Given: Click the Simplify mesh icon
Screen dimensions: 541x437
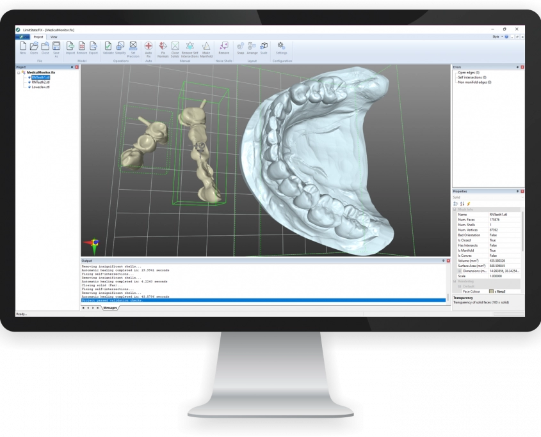Looking at the screenshot, I should click(120, 47).
